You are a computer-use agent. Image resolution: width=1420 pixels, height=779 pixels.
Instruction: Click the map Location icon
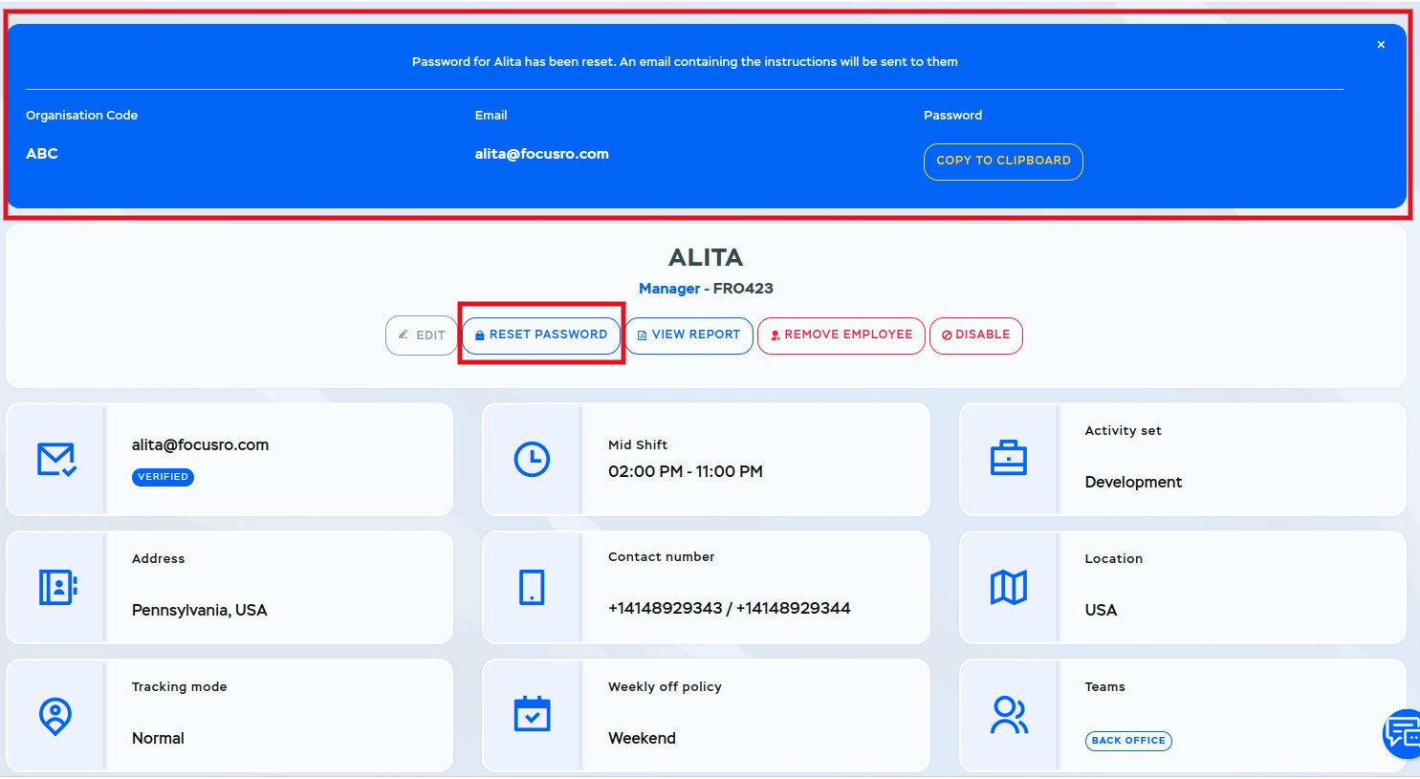click(x=1008, y=587)
